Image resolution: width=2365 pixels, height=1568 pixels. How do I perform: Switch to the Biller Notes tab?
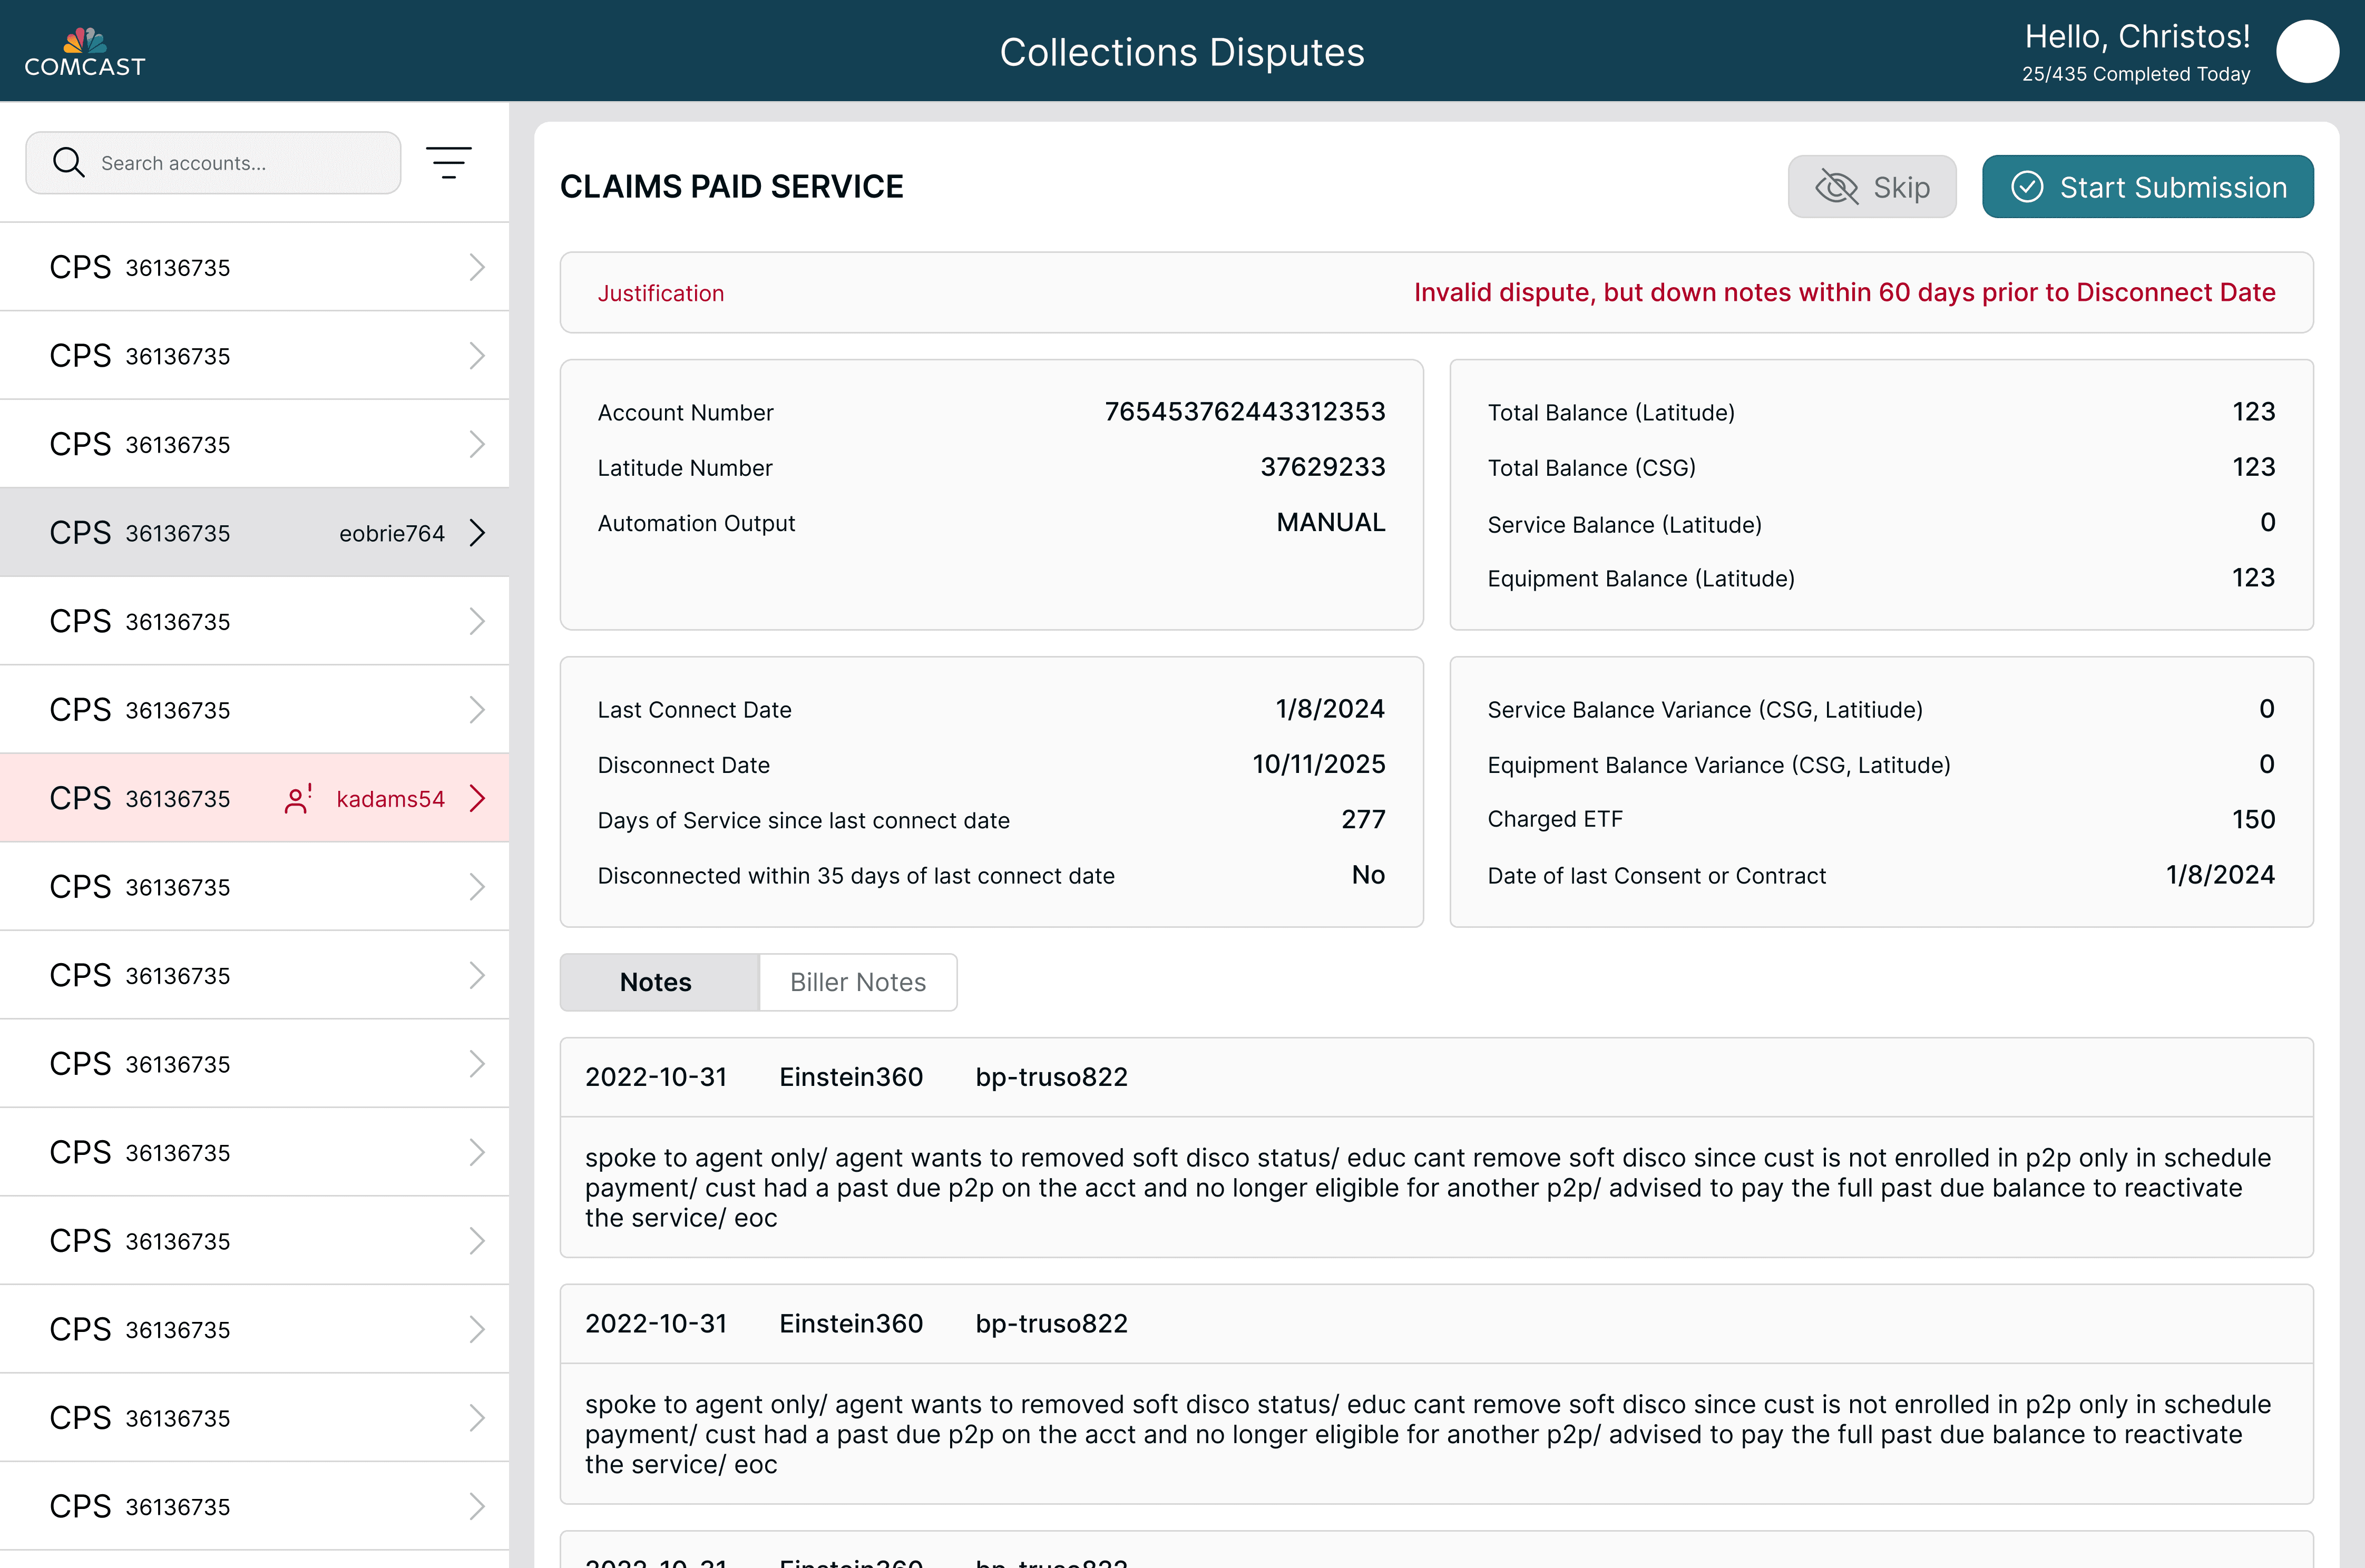click(857, 982)
